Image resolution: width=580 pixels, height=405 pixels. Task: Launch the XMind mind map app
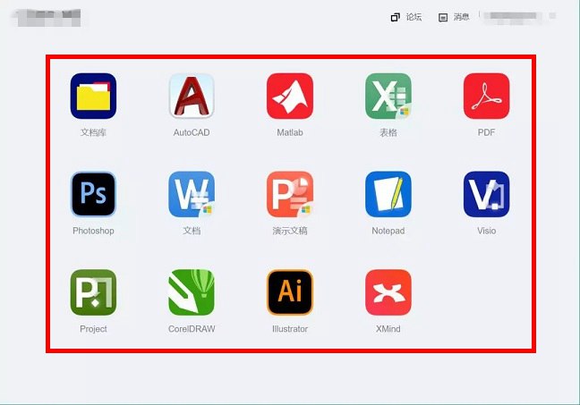click(388, 292)
